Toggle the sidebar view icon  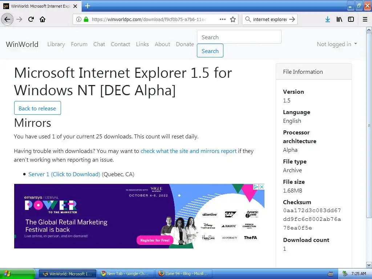click(351, 19)
